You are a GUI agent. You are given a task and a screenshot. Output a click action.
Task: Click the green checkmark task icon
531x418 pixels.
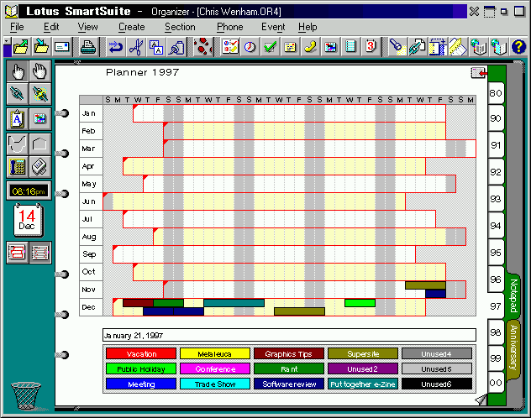pyautogui.click(x=270, y=46)
